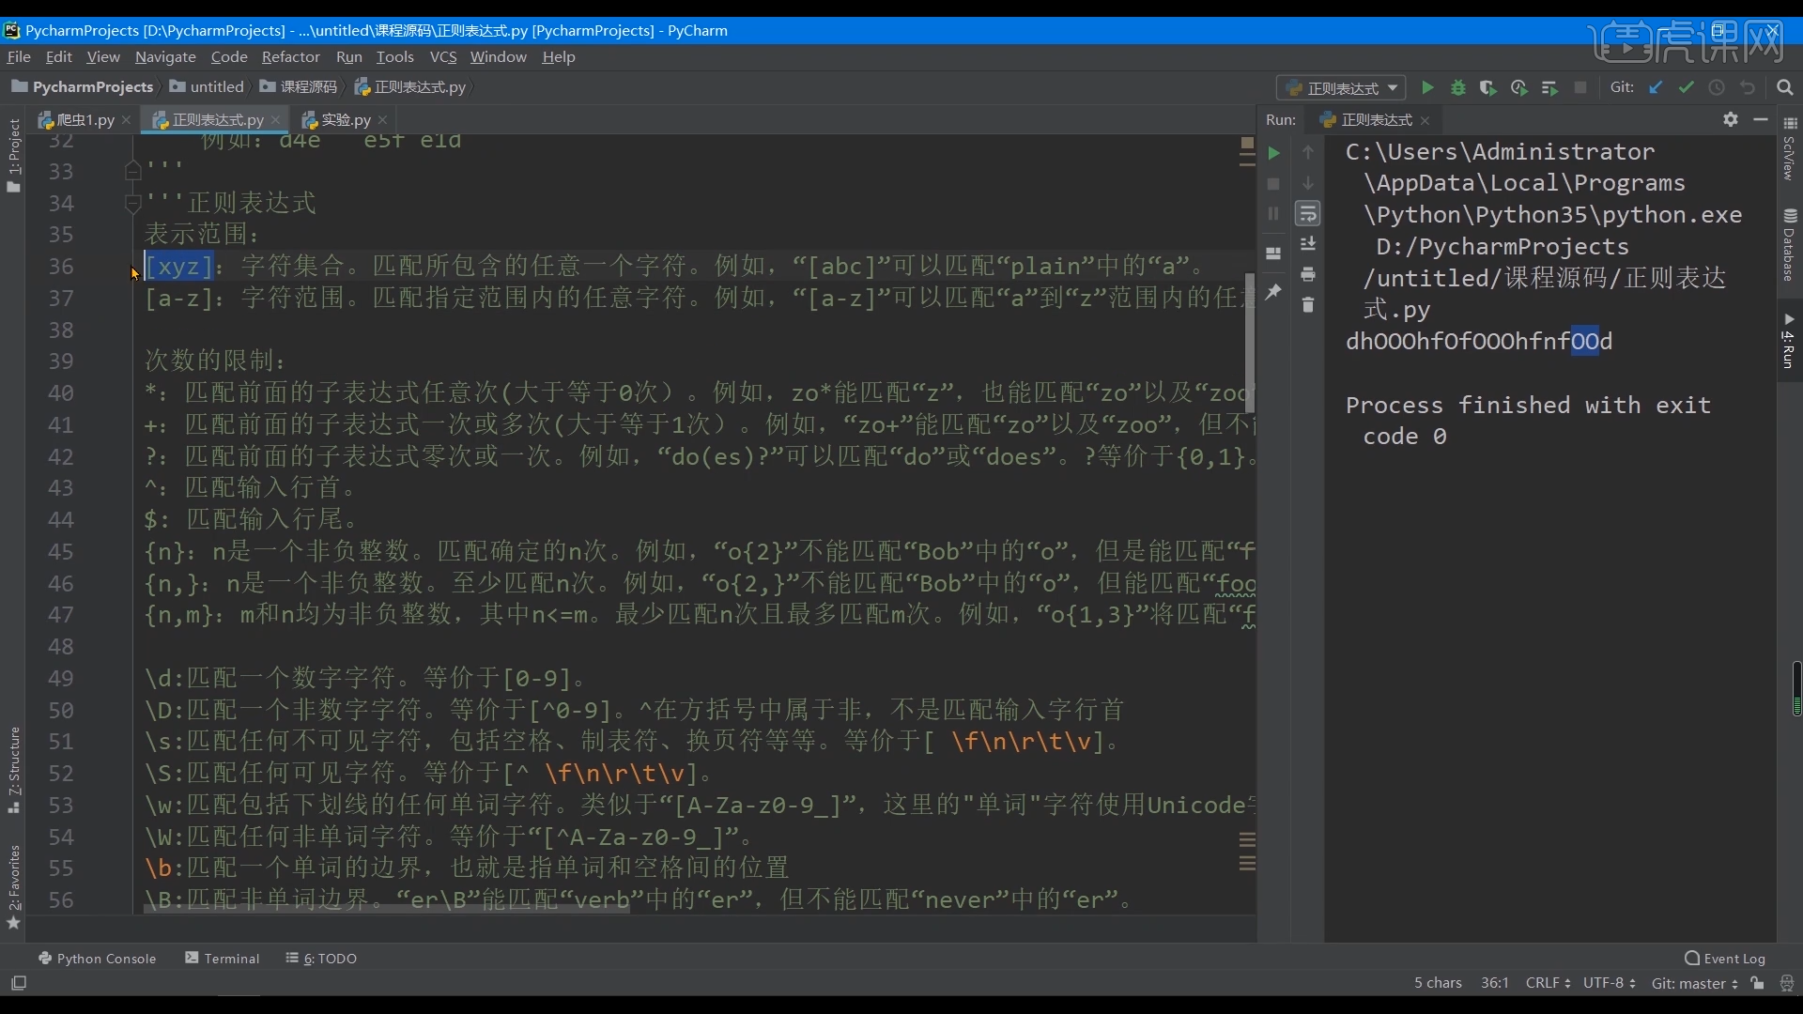Click the Stop process icon in the Run panel
1803x1014 pixels.
(1273, 184)
